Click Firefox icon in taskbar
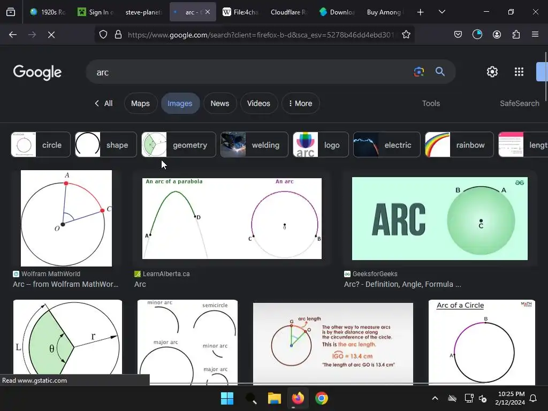 [x=298, y=398]
